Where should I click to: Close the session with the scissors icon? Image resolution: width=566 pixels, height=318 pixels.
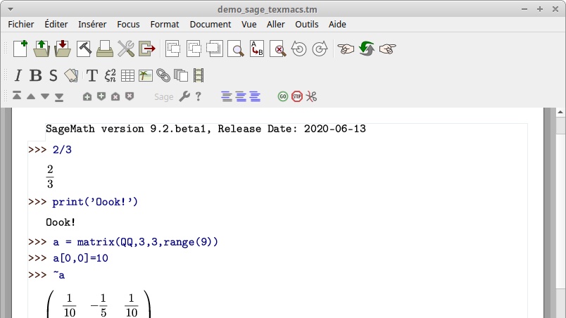coord(311,96)
